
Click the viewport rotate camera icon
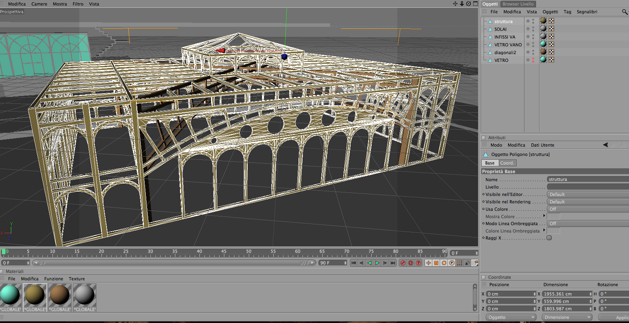pos(468,4)
